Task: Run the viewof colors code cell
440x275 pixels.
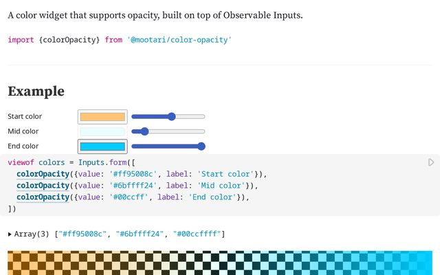Action: point(431,162)
